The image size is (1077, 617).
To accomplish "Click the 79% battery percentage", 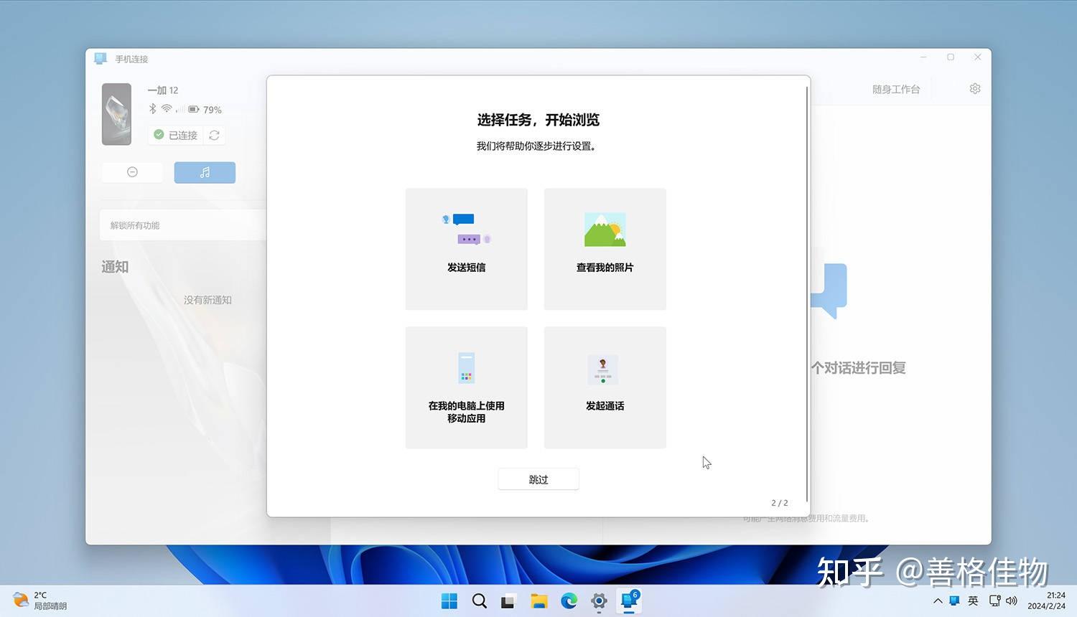I will click(x=213, y=110).
